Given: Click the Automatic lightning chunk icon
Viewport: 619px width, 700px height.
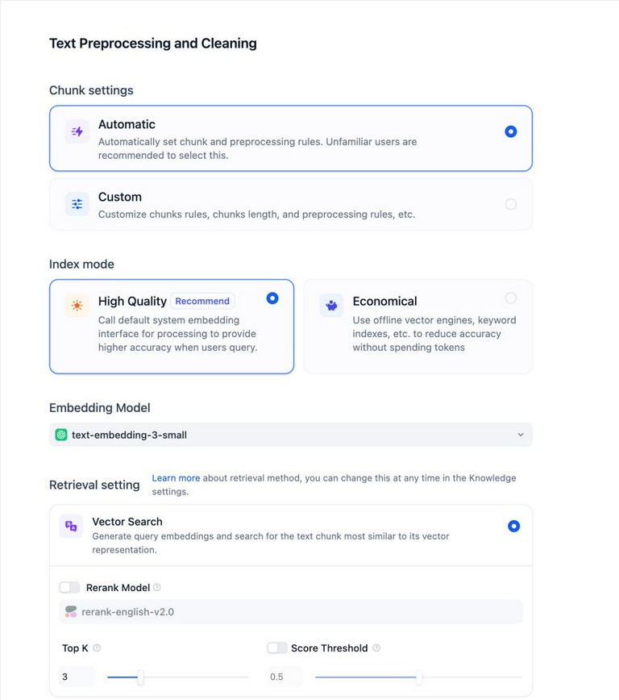Looking at the screenshot, I should pyautogui.click(x=77, y=131).
